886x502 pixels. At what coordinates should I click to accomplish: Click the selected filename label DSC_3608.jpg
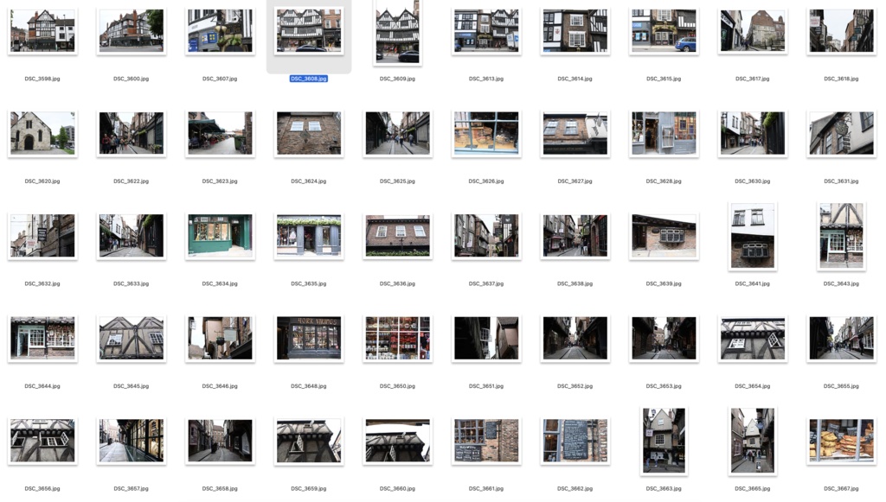[x=309, y=79]
